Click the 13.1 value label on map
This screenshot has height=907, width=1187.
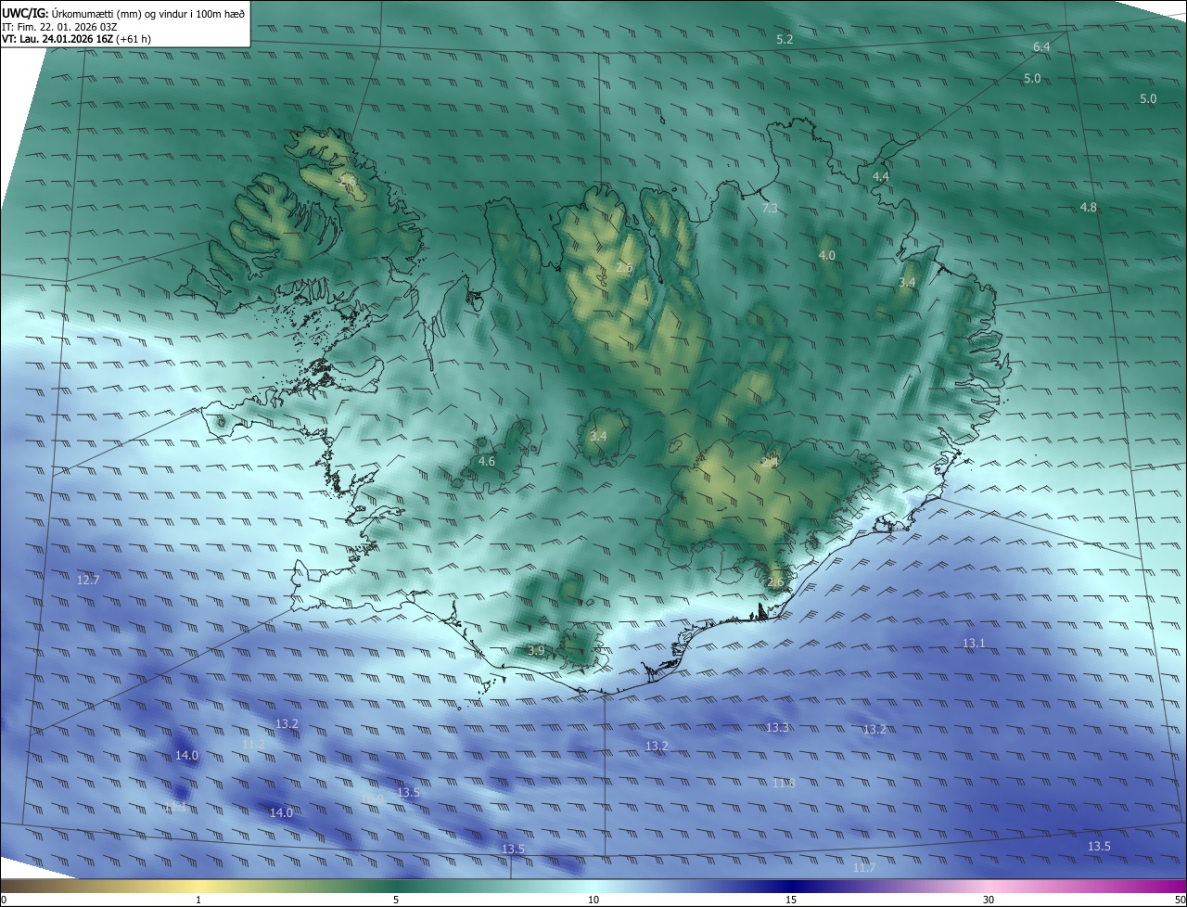974,643
